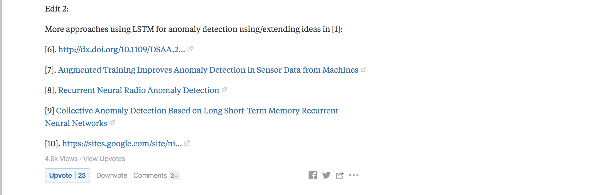Image resolution: width=614 pixels, height=195 pixels.
Task: Share answer on Facebook icon
Action: (x=313, y=175)
